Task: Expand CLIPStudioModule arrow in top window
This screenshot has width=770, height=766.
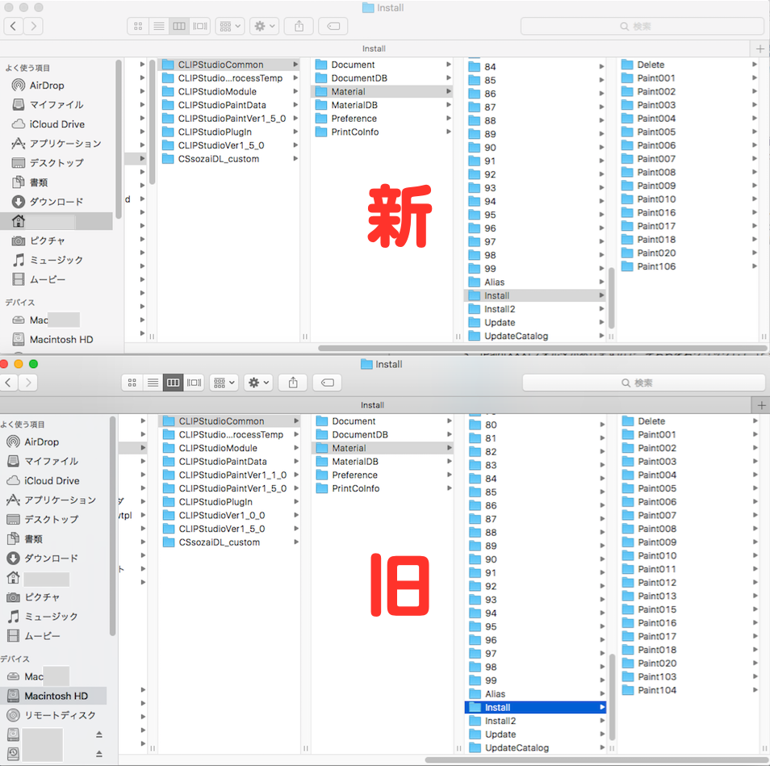Action: tap(295, 91)
